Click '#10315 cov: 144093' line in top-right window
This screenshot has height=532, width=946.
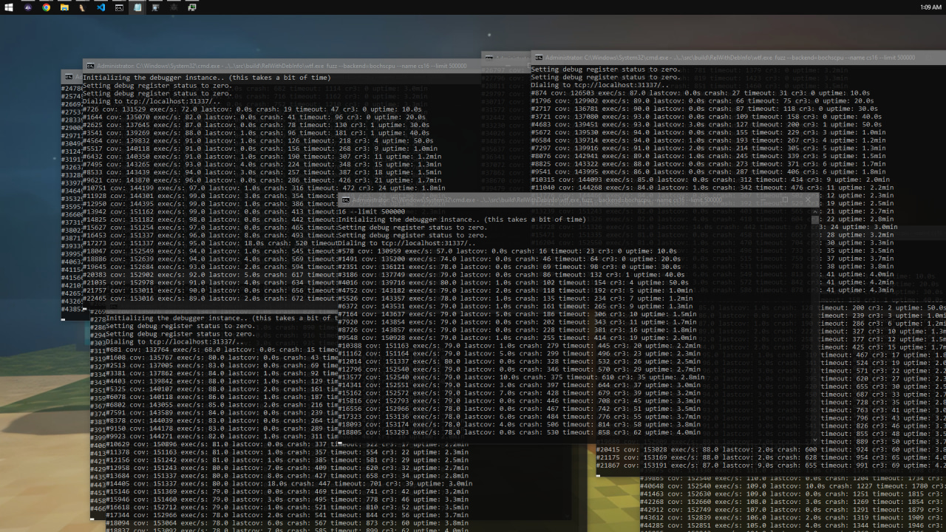[710, 180]
